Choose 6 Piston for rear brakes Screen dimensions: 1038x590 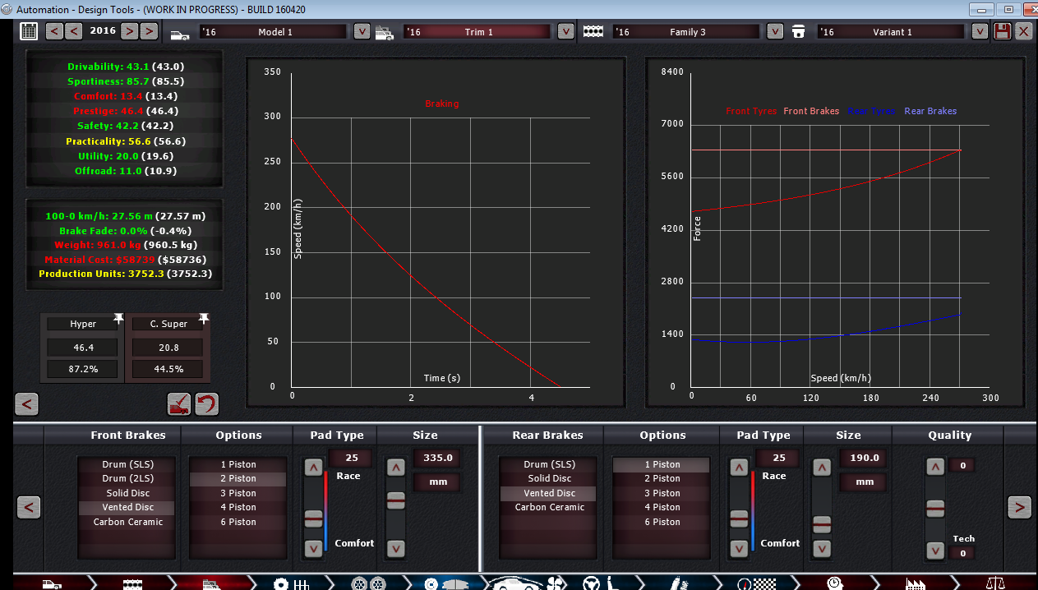(662, 522)
